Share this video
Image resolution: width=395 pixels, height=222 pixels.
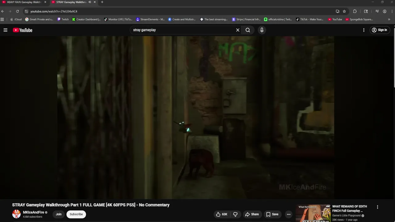tap(252, 214)
